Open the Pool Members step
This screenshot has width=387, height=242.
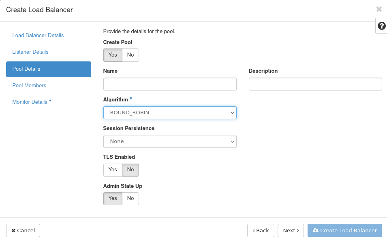[x=29, y=85]
